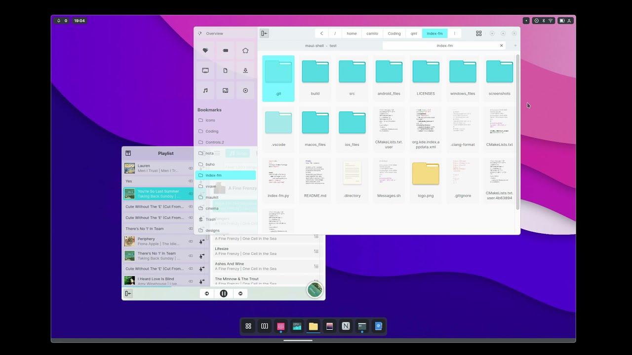
Task: Open Music quick place icon
Action: [x=205, y=91]
